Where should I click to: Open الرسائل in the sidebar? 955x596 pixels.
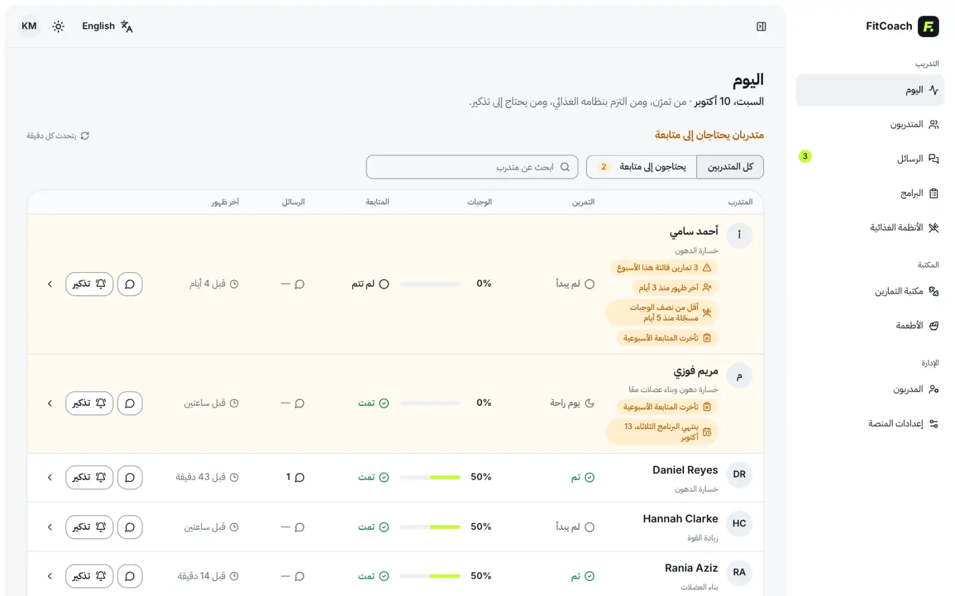point(870,159)
